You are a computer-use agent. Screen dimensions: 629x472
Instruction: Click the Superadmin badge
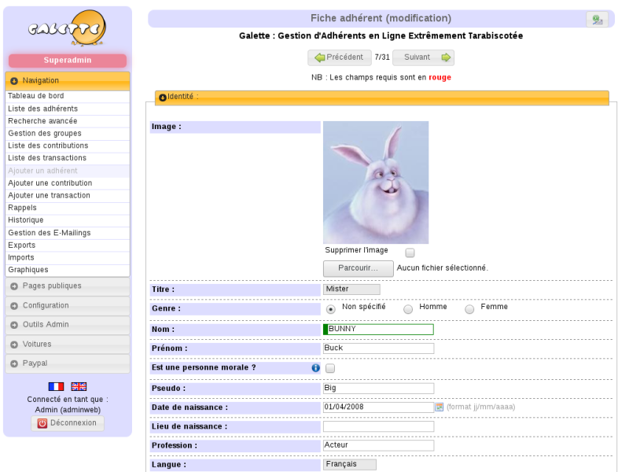point(68,61)
